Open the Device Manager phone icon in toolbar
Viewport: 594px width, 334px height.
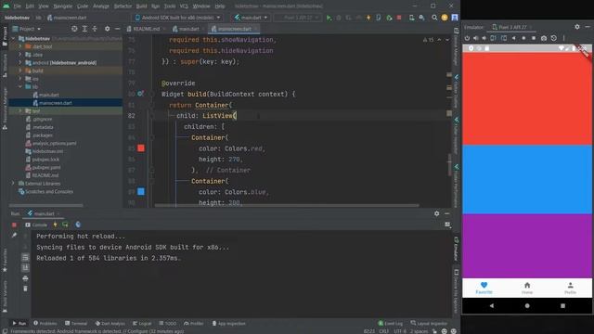(411, 18)
